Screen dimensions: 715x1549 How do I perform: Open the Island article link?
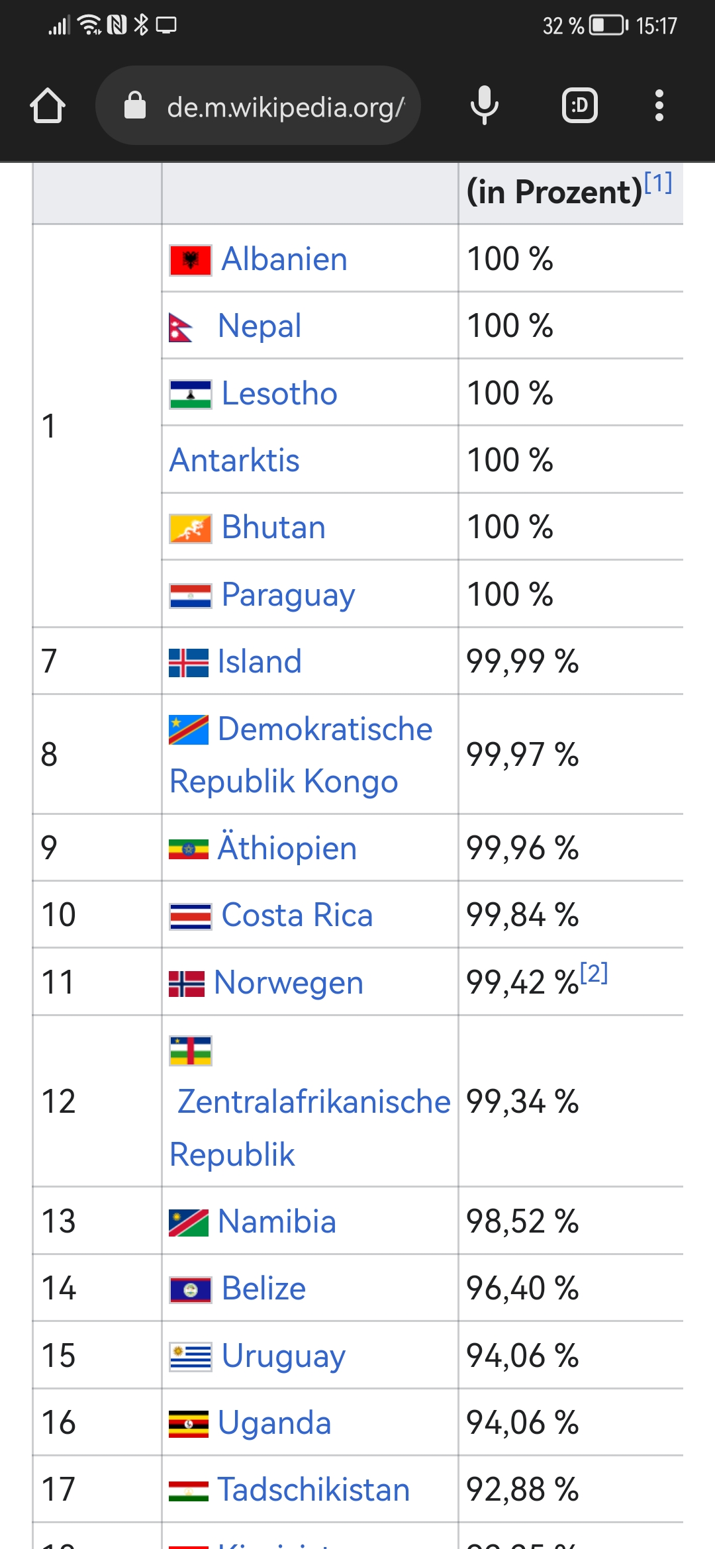pos(260,661)
